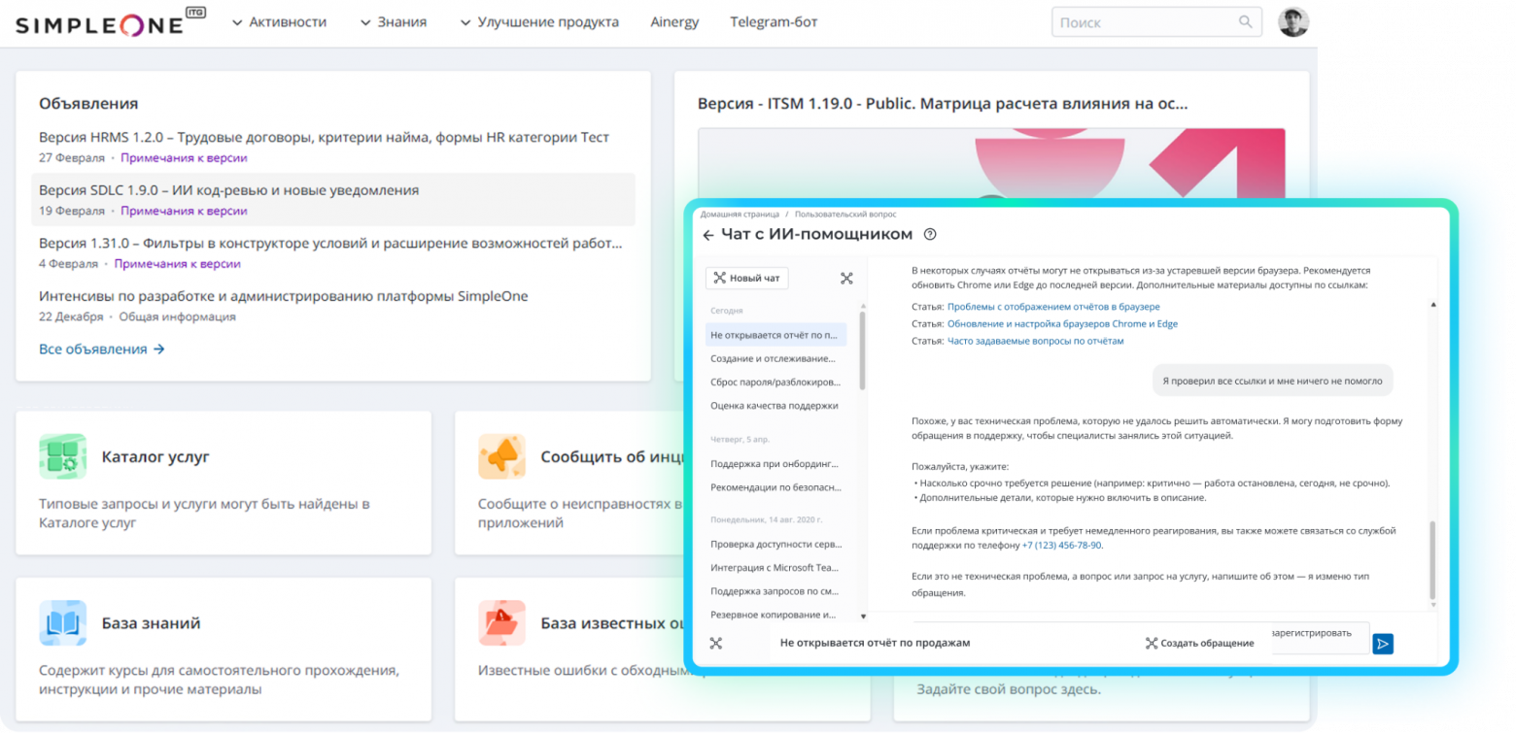Open the Версия 1.31.0 announcement
Screen dimensions: 1516x733
click(x=330, y=244)
